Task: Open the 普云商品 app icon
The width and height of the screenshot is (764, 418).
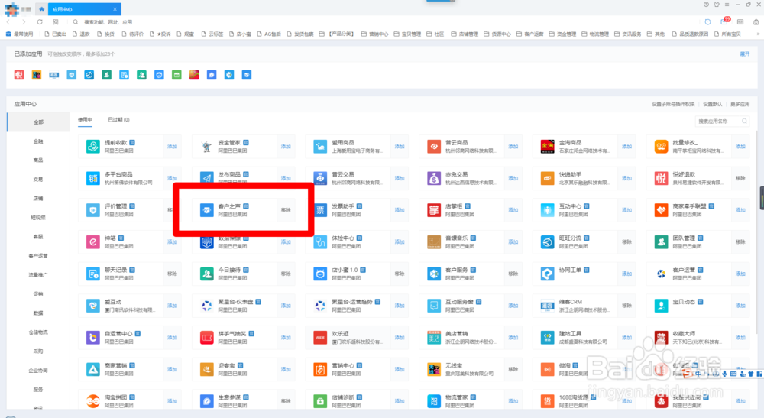Action: (x=434, y=146)
